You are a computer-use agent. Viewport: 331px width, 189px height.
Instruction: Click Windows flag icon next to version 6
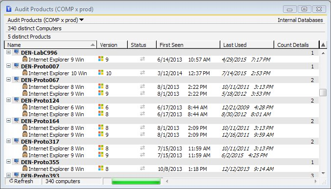pos(101,106)
